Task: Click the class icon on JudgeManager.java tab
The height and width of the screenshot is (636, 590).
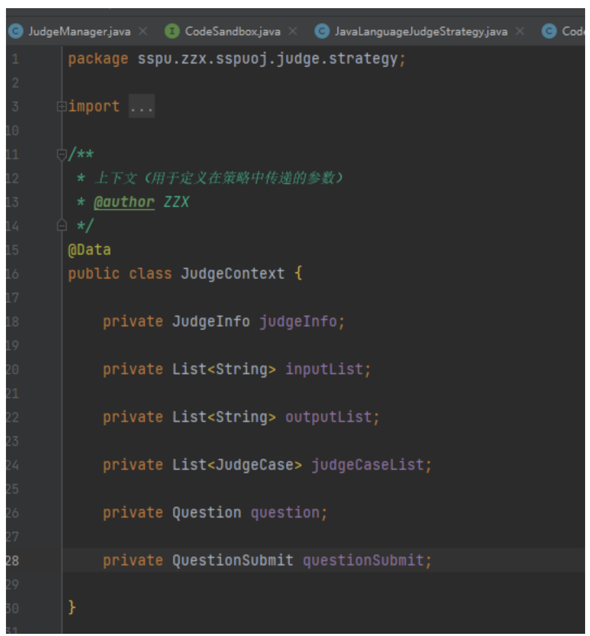Action: tap(15, 32)
